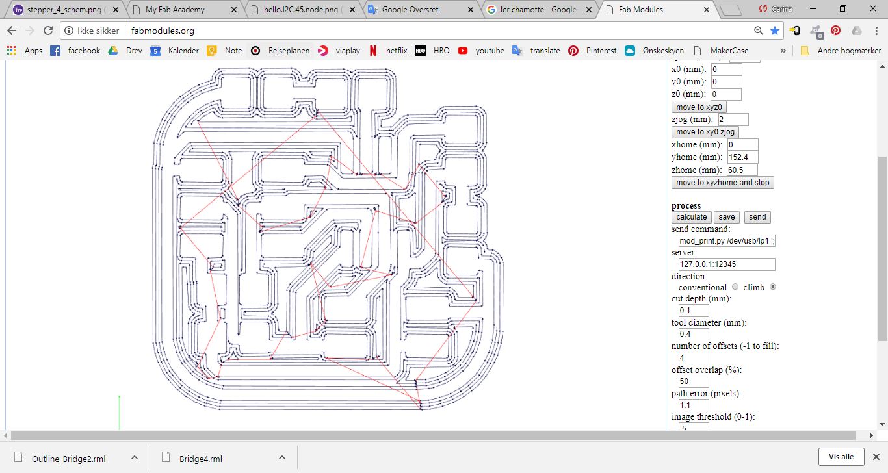Click the Pinterest extension button

click(x=836, y=31)
